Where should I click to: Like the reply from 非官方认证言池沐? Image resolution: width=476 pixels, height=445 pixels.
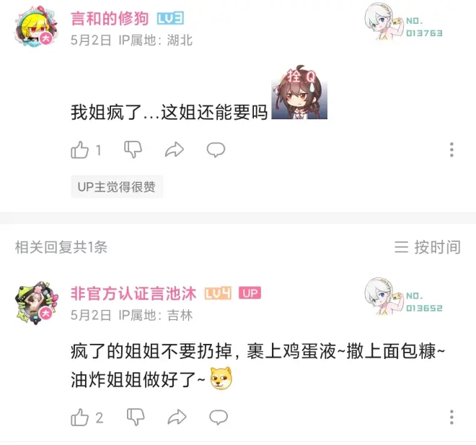(x=80, y=418)
